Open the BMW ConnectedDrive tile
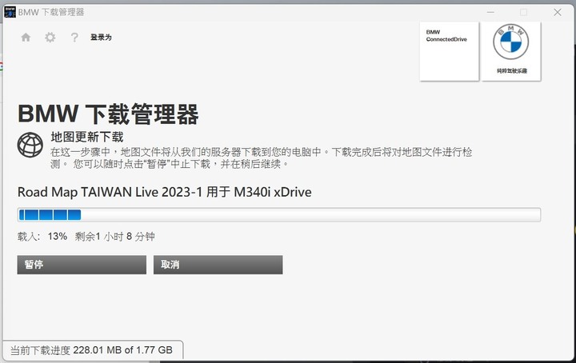Image resolution: width=576 pixels, height=363 pixels. [450, 51]
